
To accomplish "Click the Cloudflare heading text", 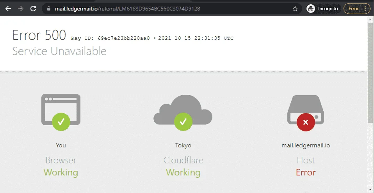I will click(183, 160).
